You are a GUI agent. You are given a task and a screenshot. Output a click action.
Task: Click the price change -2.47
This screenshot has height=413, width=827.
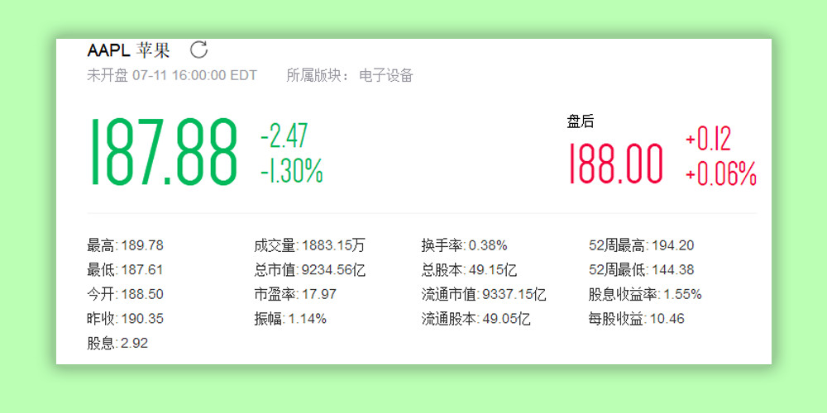coord(284,136)
